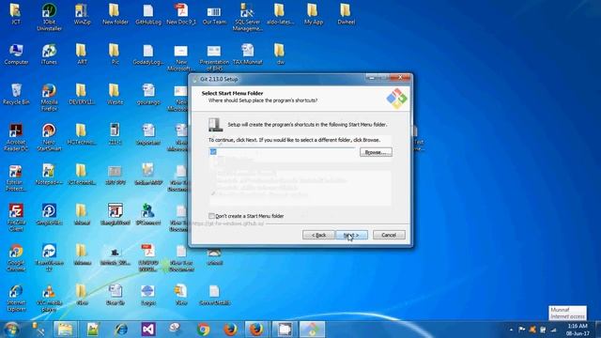Screen dimensions: 601x338
Task: Select the WinZip desktop shortcut
Action: pyautogui.click(x=82, y=15)
